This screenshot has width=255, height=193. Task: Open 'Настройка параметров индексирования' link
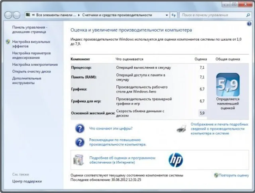[31, 55]
